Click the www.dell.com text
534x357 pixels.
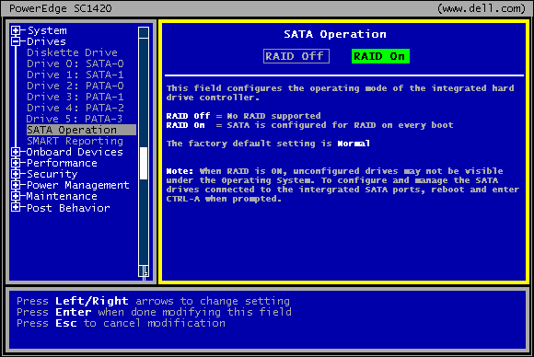482,8
